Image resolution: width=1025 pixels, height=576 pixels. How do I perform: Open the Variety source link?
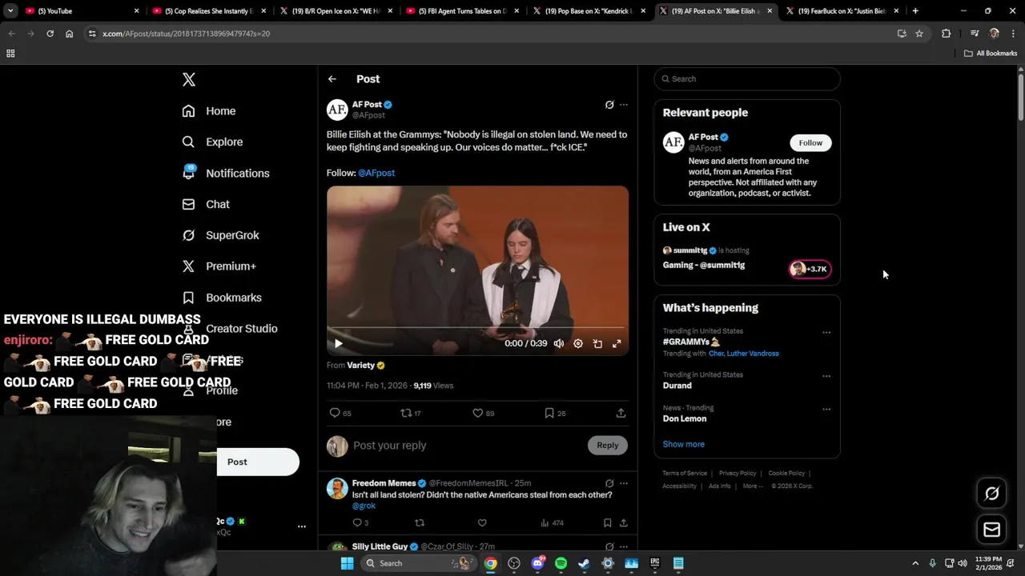click(x=366, y=366)
